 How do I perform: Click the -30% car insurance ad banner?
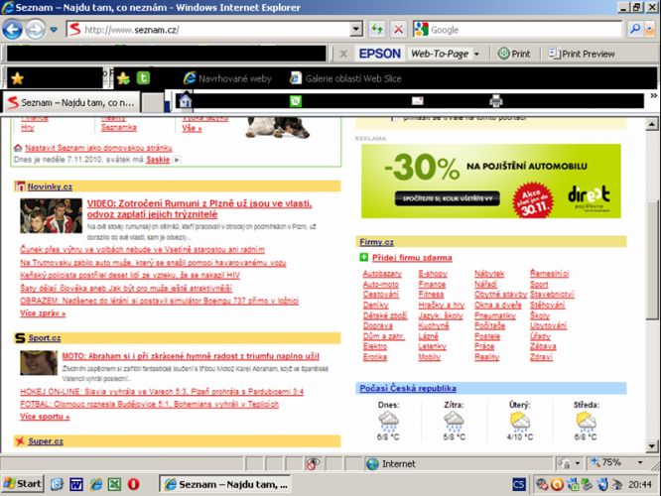pos(490,182)
